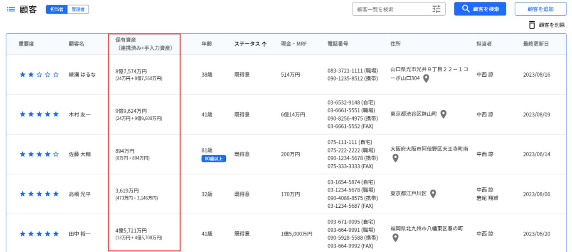
Task: Click fifth star in 佐藤 大輔 row
Action: click(x=56, y=154)
